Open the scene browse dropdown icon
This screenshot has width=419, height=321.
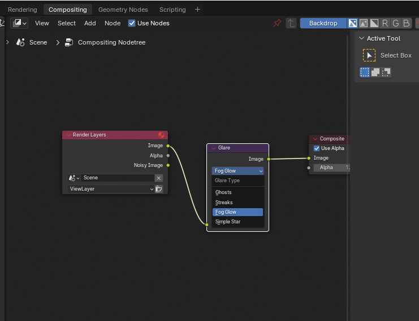click(x=74, y=178)
